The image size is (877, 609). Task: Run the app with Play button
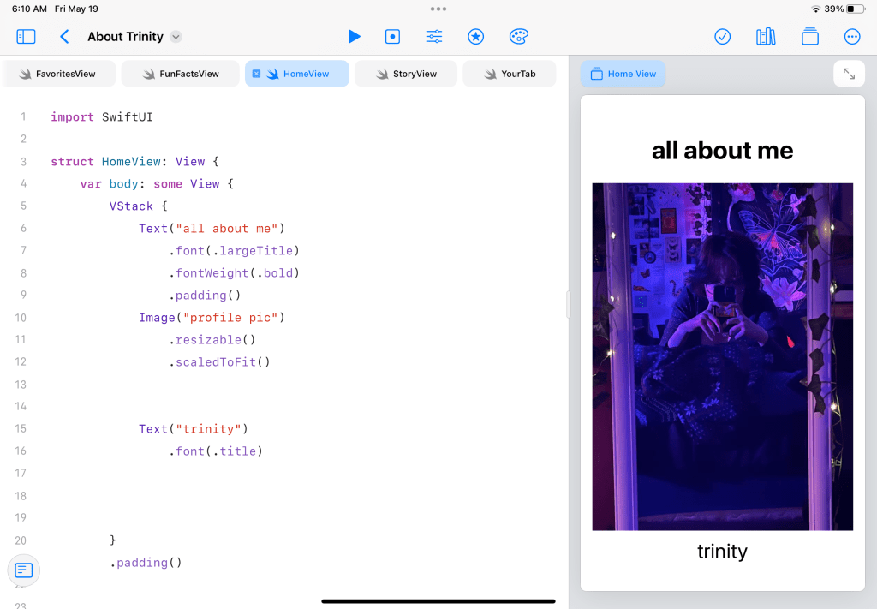coord(354,37)
